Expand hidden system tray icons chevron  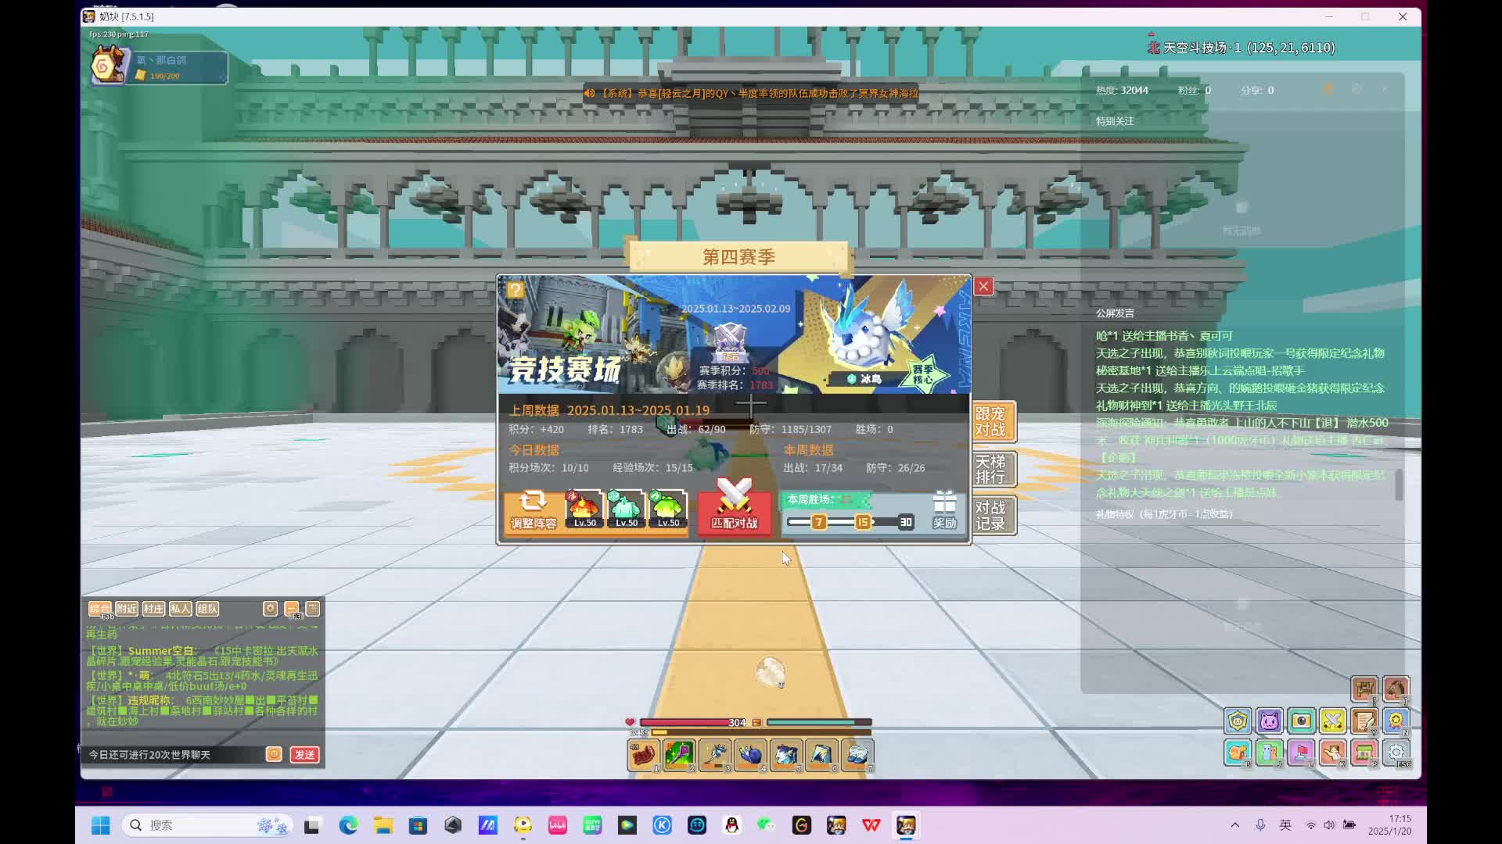[1235, 825]
